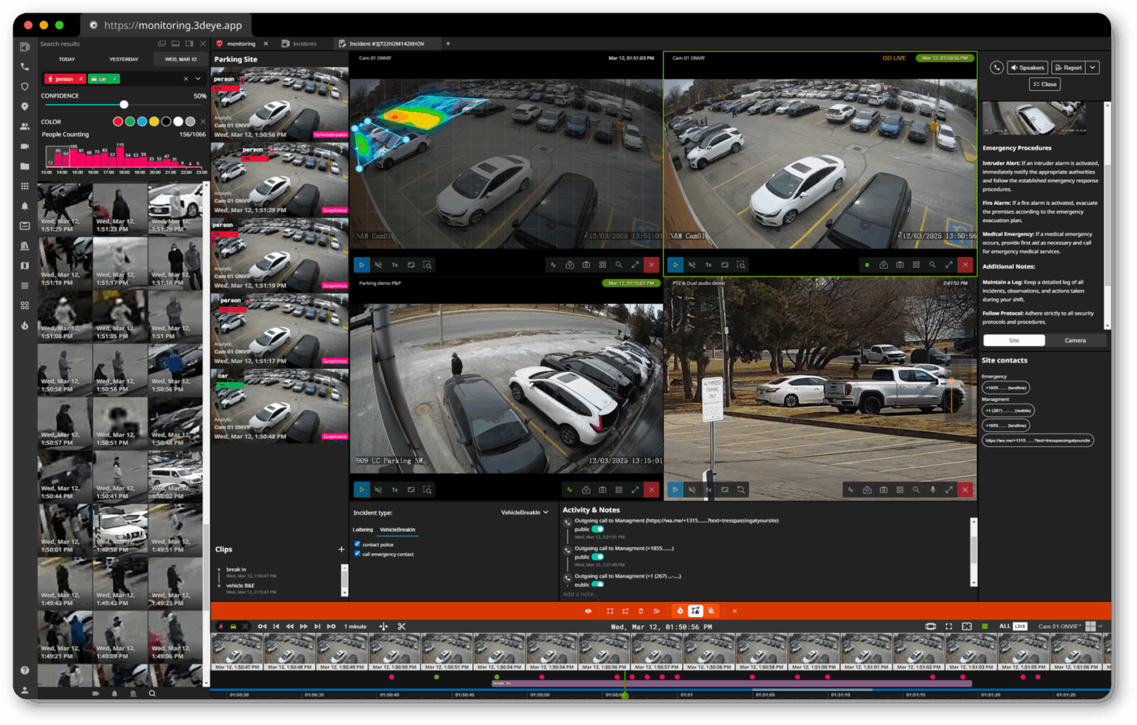Click the scissors clip tool in timeline
The height and width of the screenshot is (725, 1137).
point(402,627)
